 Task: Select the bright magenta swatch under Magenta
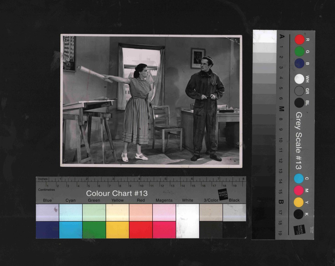coord(164,230)
